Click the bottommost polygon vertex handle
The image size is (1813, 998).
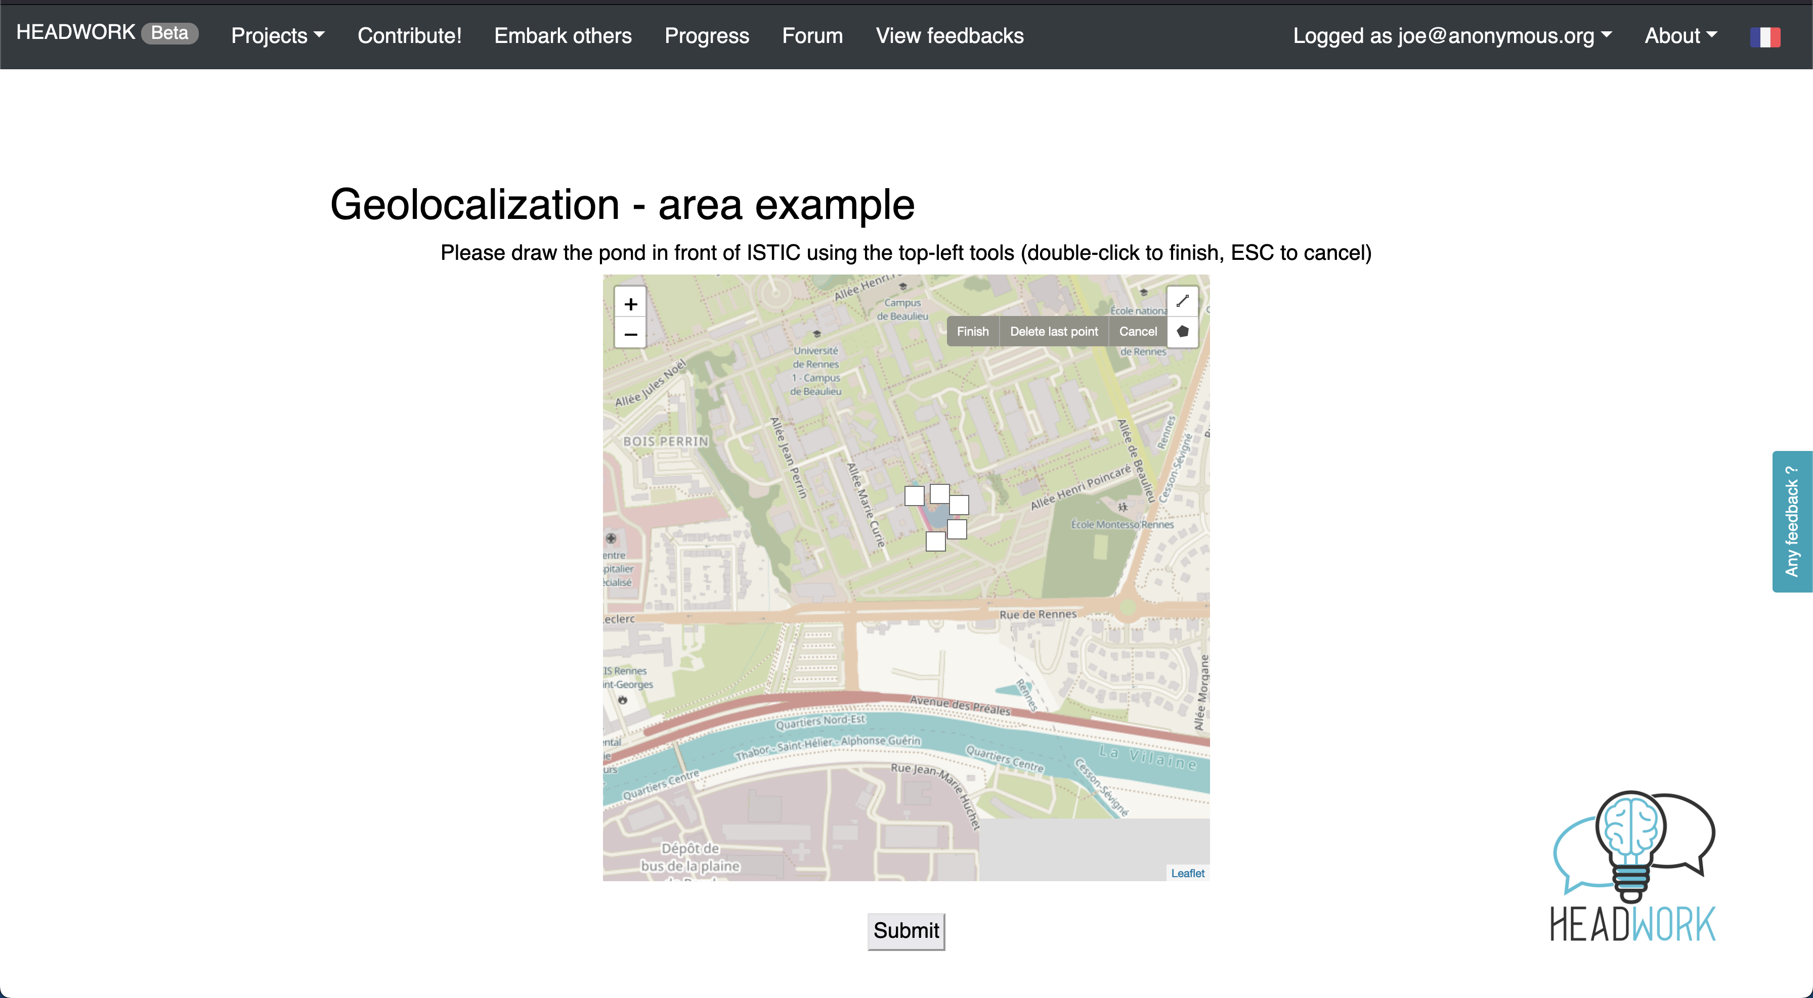coord(935,541)
